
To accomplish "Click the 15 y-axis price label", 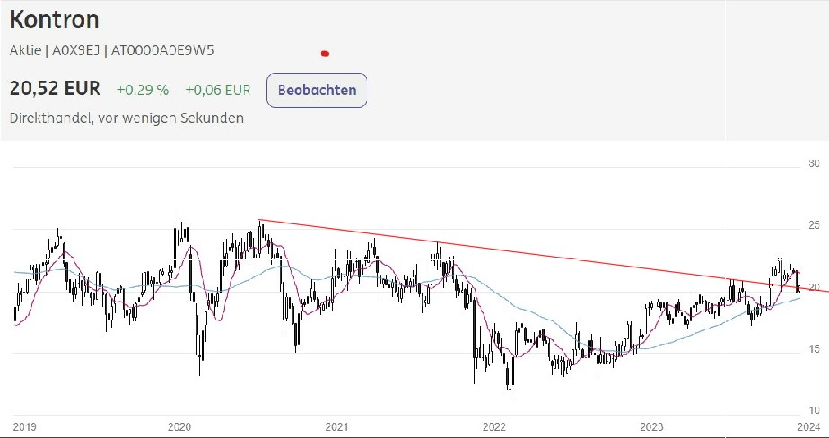I will tap(815, 348).
